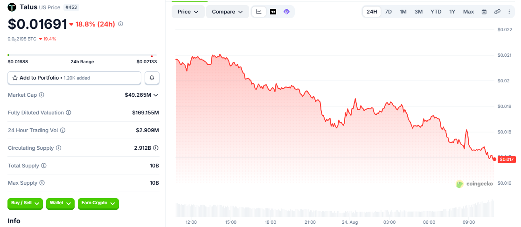Select the 1M timeframe tab
The width and height of the screenshot is (521, 227).
coord(403,12)
